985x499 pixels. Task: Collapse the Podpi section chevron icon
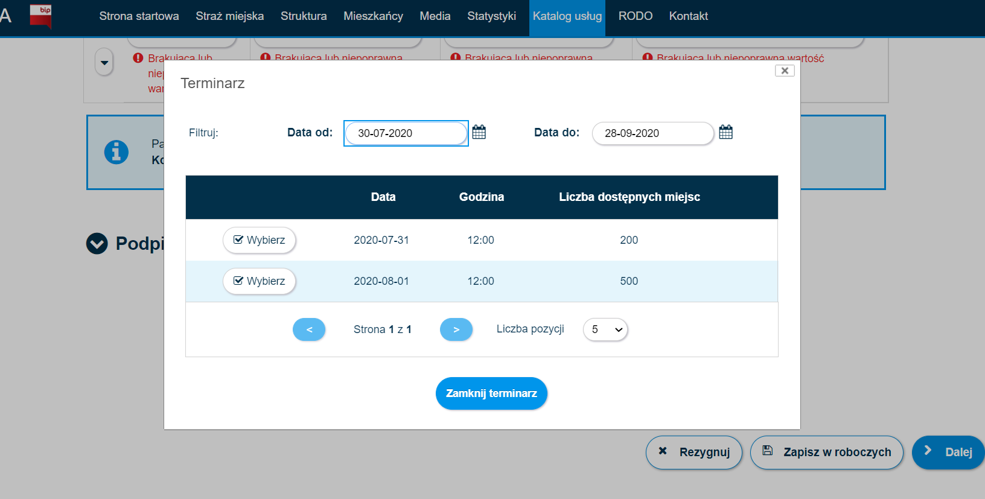[x=97, y=244]
